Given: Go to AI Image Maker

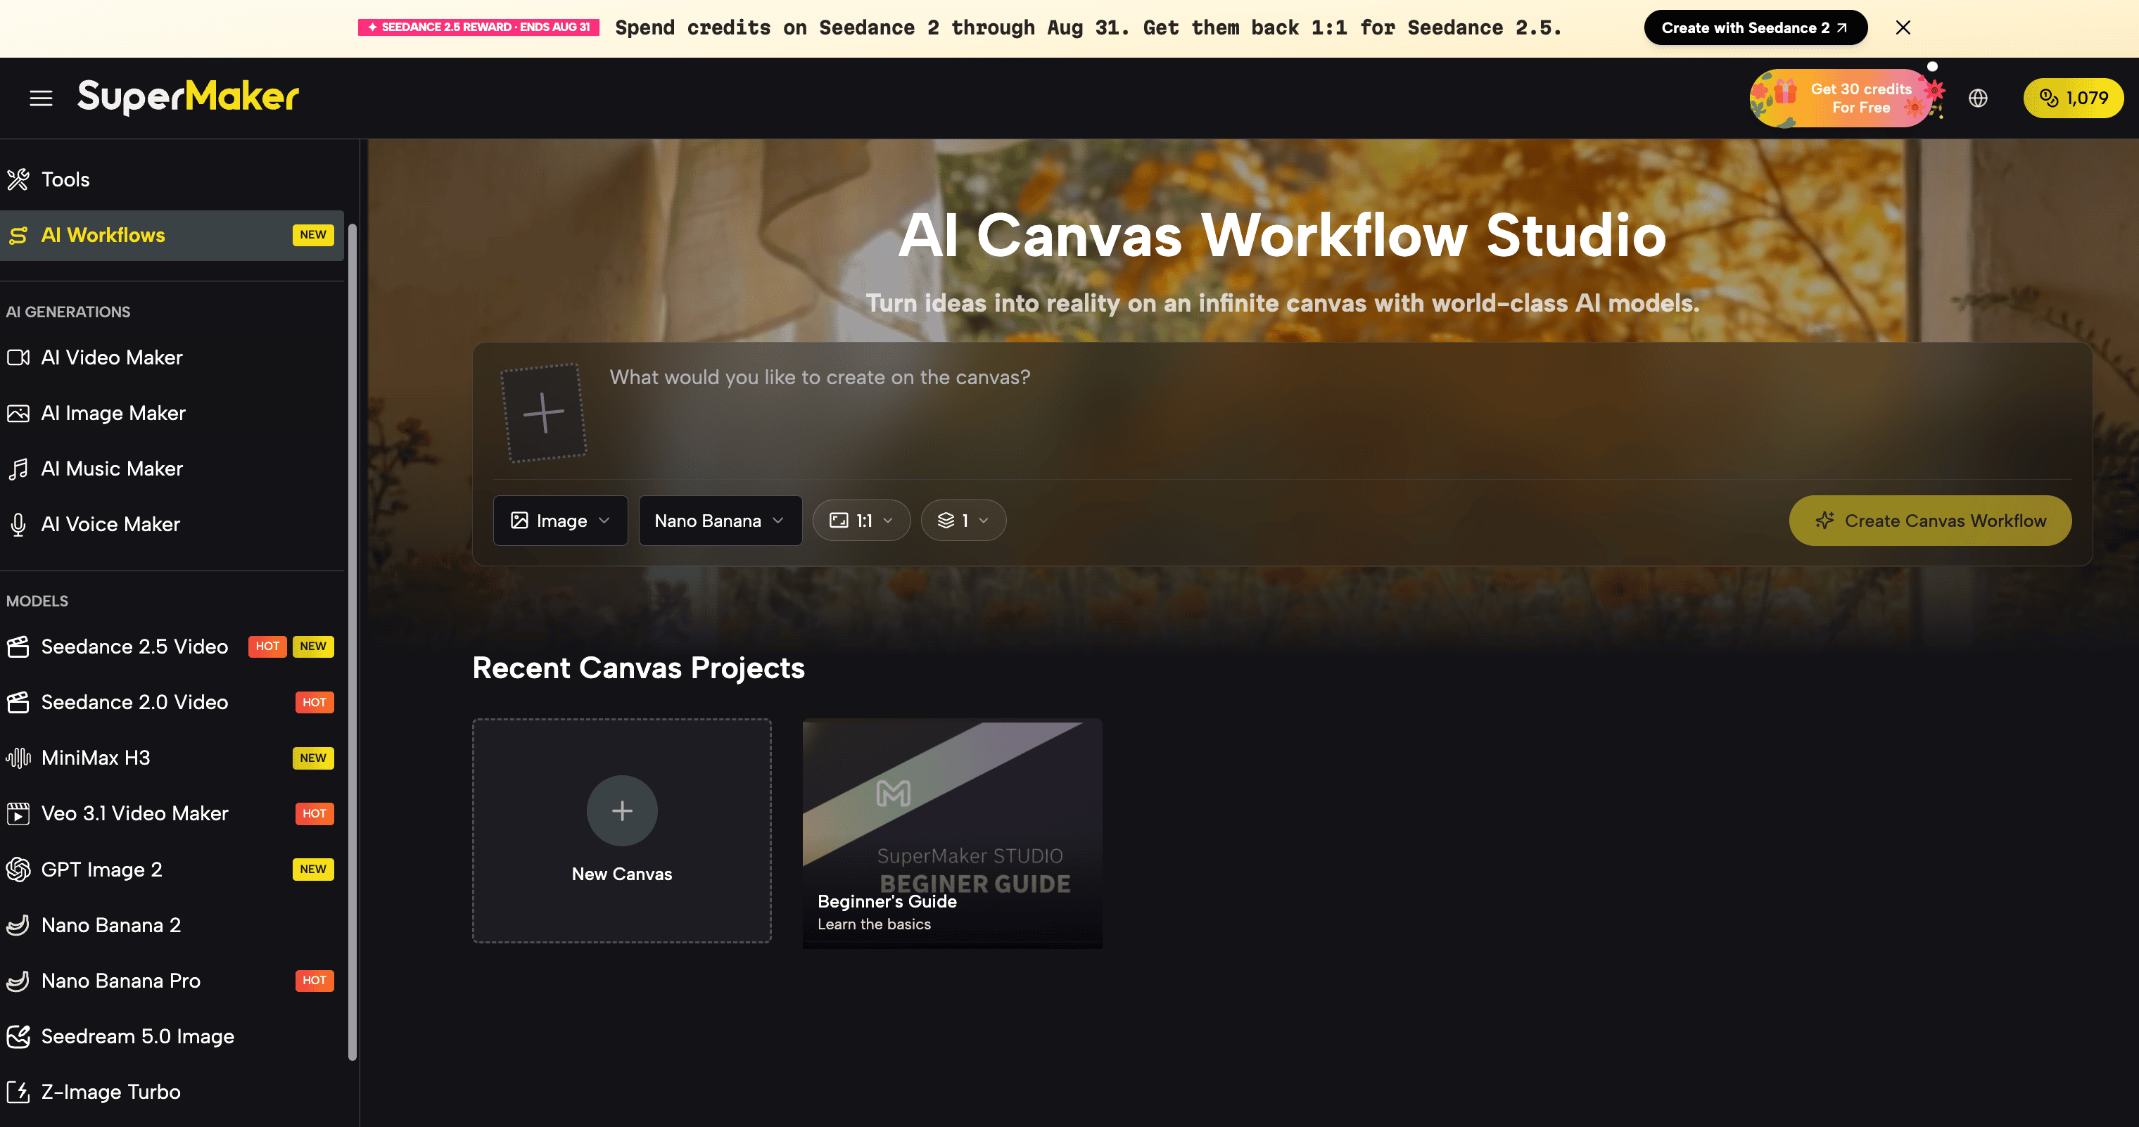Looking at the screenshot, I should click(x=172, y=413).
